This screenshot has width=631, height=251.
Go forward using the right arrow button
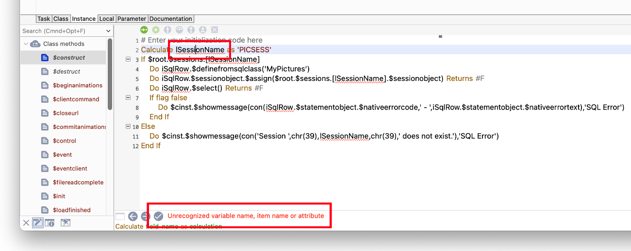tap(145, 216)
